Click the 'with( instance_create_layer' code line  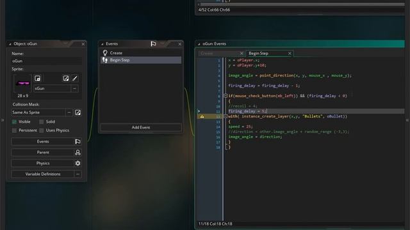click(x=288, y=116)
